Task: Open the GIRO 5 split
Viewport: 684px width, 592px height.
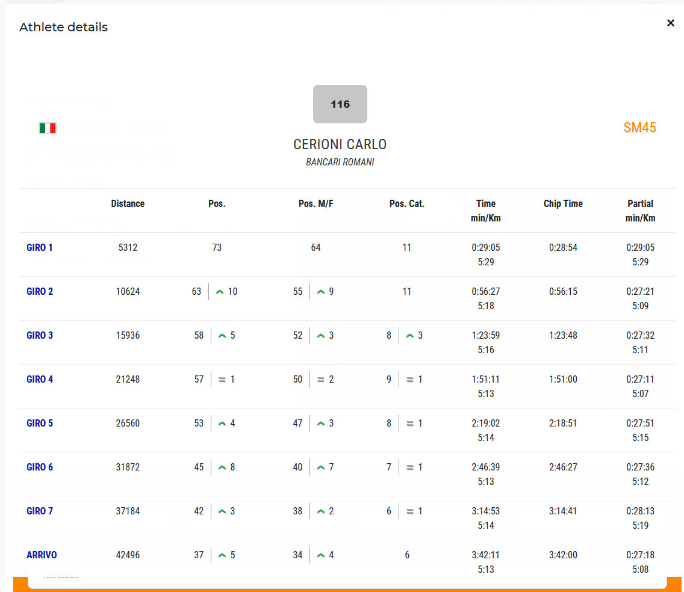Action: (x=40, y=423)
